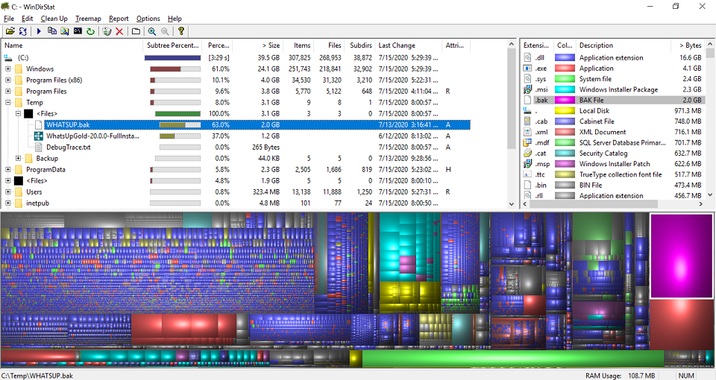This screenshot has height=380, width=716.
Task: Select the Windows Installer Package description row
Action: point(613,89)
